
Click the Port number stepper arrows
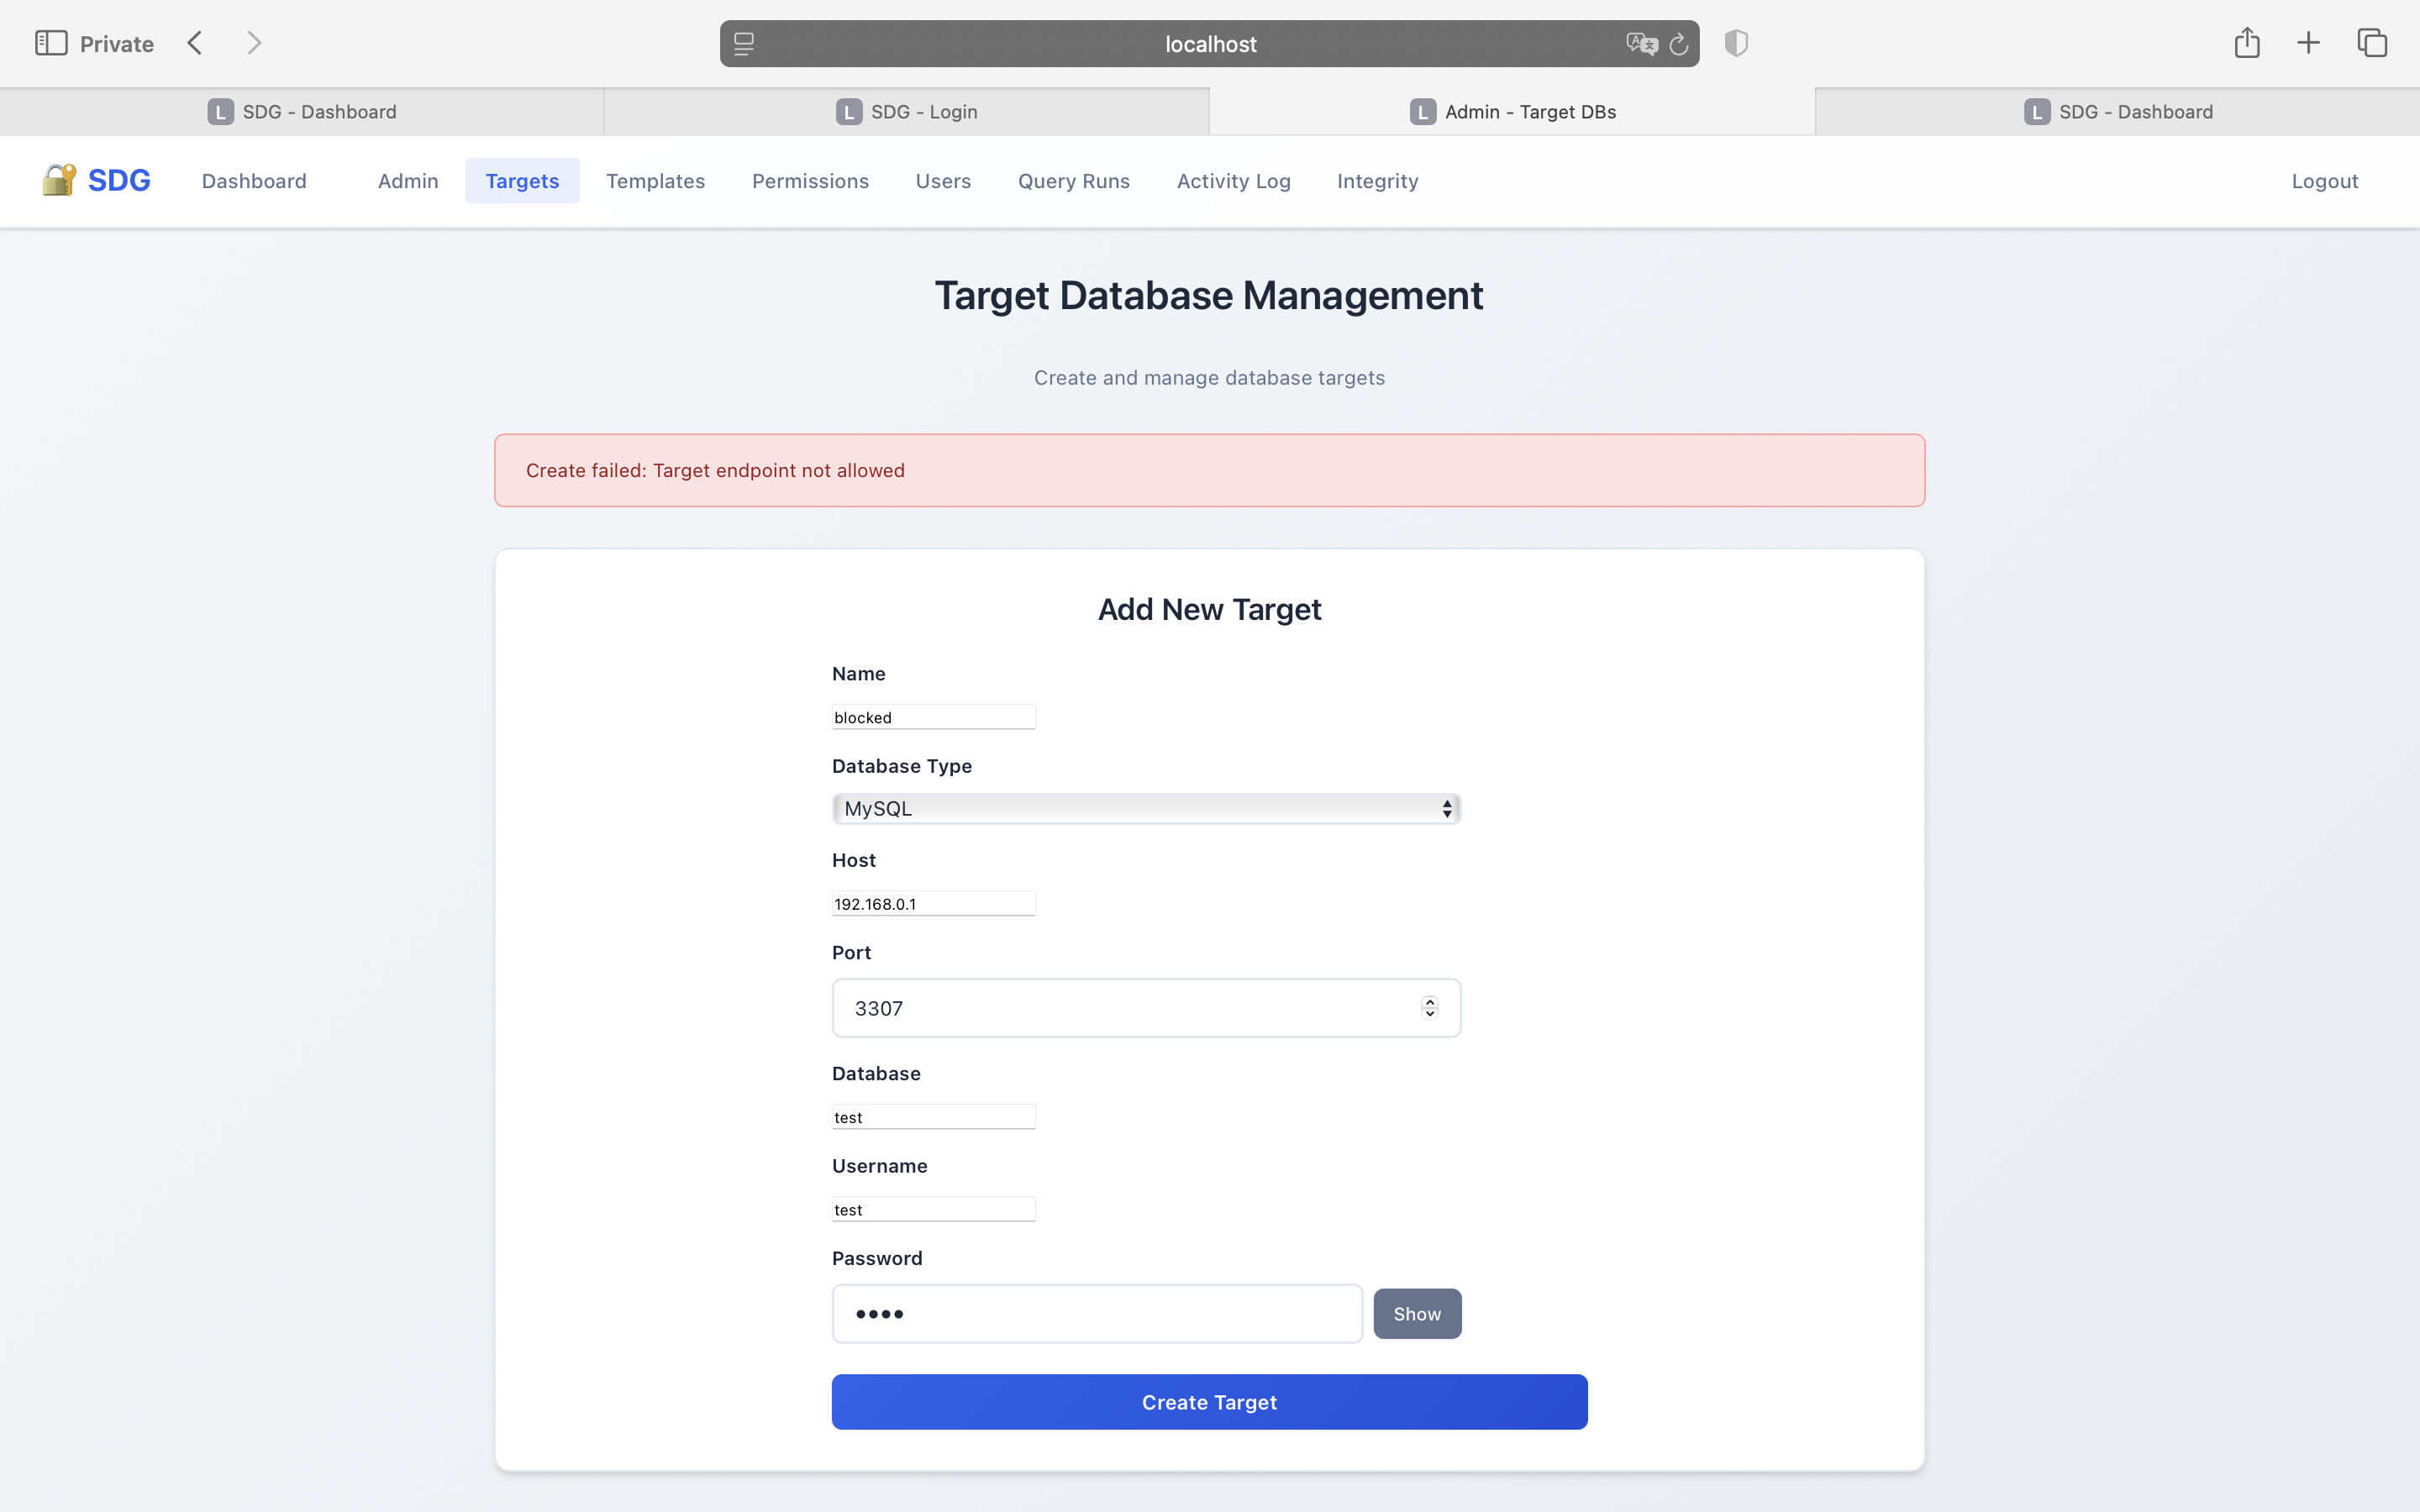coord(1429,1007)
